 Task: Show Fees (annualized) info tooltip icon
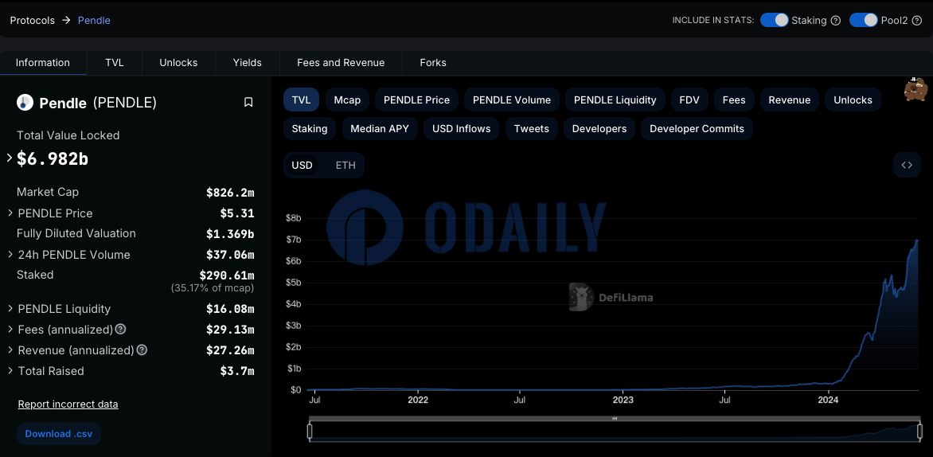[120, 329]
